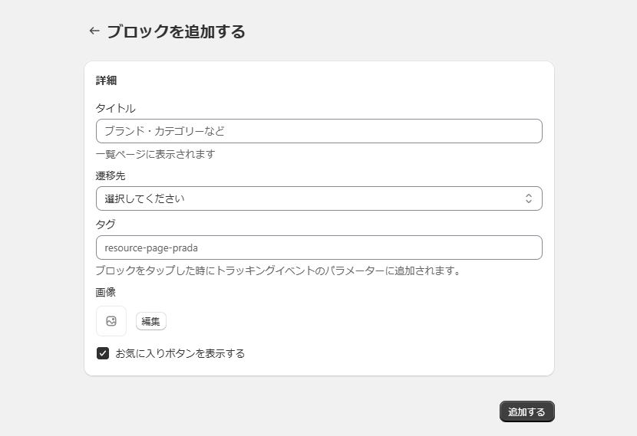Click the お気に入りボタンを表示する label text
The height and width of the screenshot is (436, 637).
click(180, 354)
